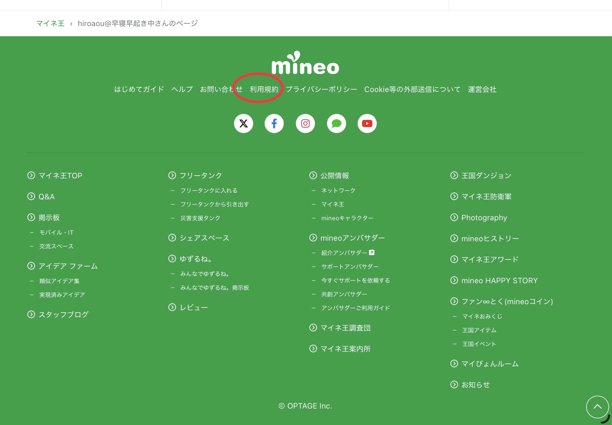Open 利用規約 in footer menu

coord(264,89)
